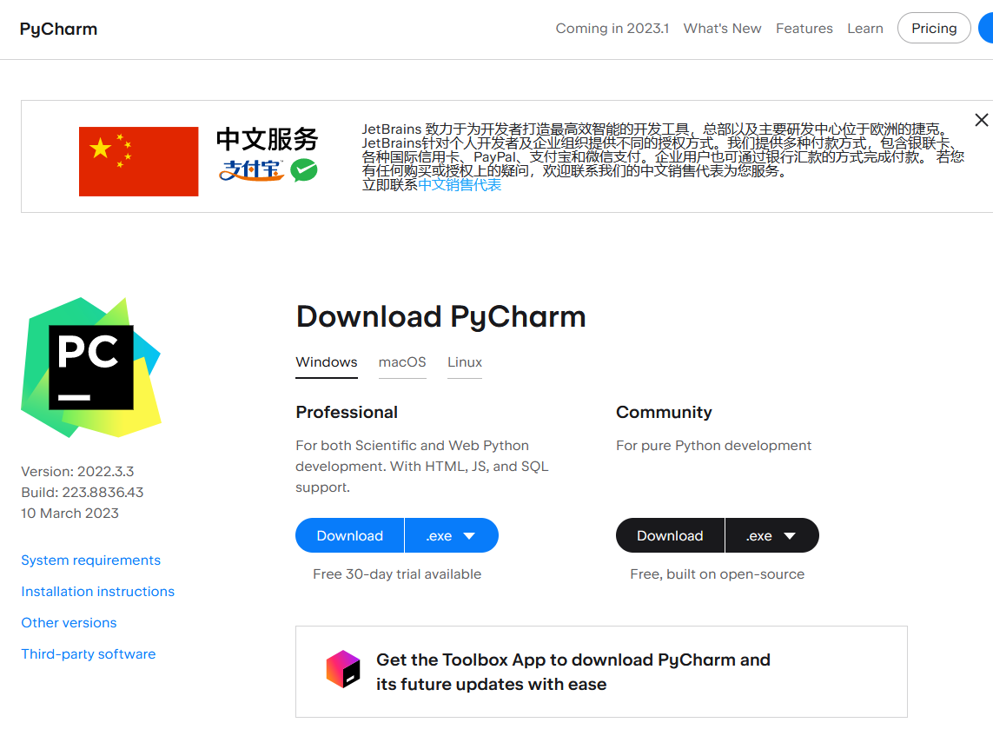Open the Community .exe format dropdown
This screenshot has height=736, width=993.
(771, 535)
